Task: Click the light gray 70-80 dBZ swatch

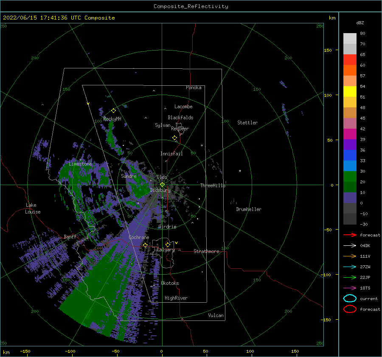Action: click(x=350, y=39)
